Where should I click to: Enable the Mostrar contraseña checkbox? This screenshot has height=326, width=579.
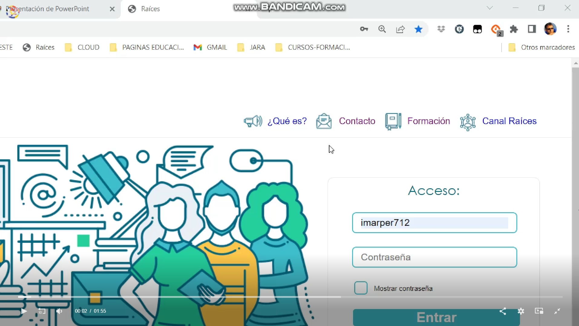click(x=361, y=288)
